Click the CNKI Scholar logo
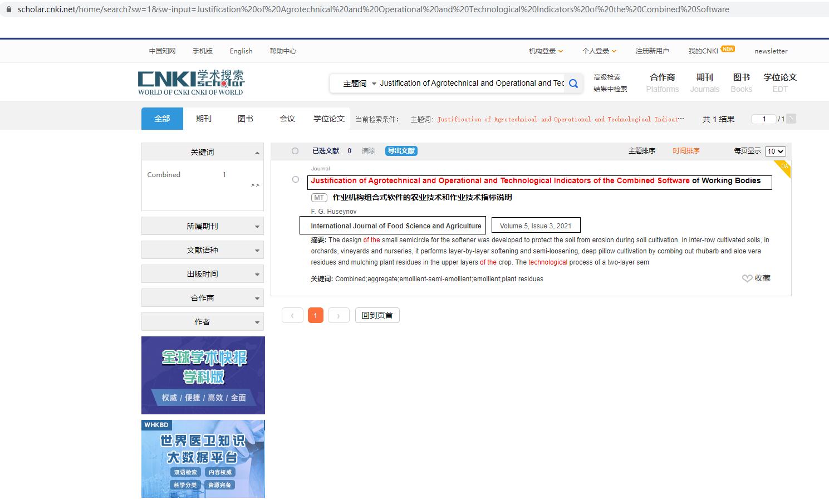 coord(191,82)
